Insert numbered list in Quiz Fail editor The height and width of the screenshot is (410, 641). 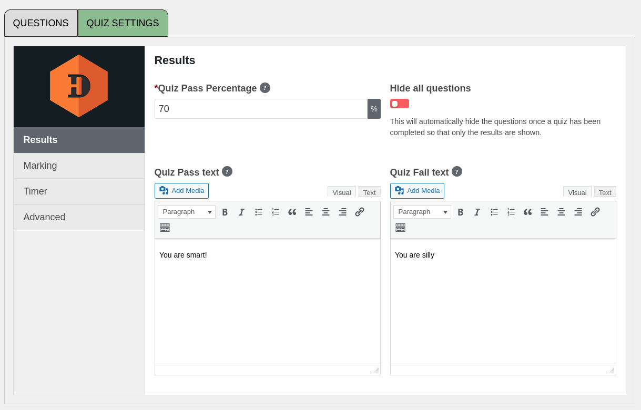(511, 212)
